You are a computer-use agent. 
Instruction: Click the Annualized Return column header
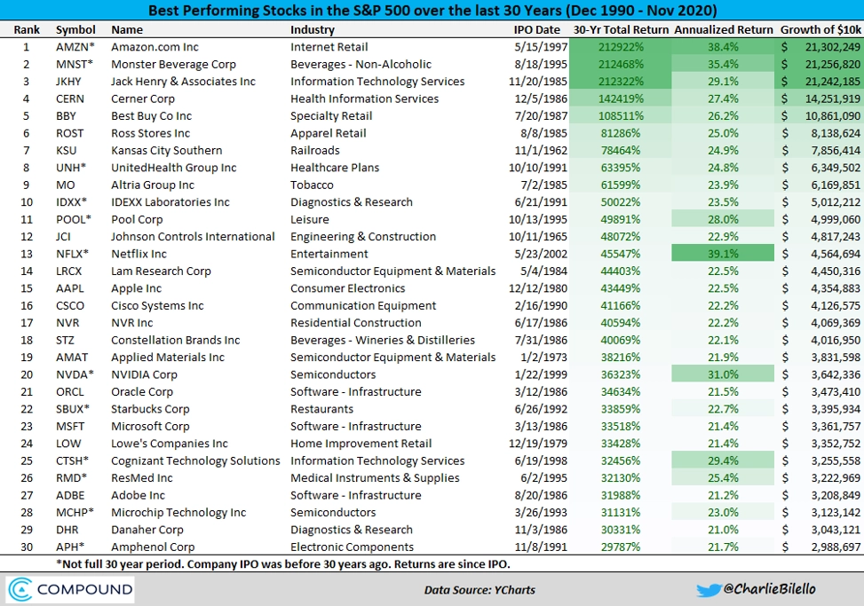point(724,29)
